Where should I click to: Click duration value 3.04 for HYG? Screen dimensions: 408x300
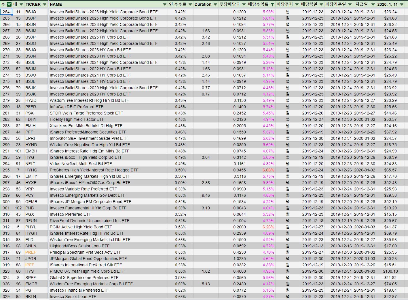[x=206, y=157]
